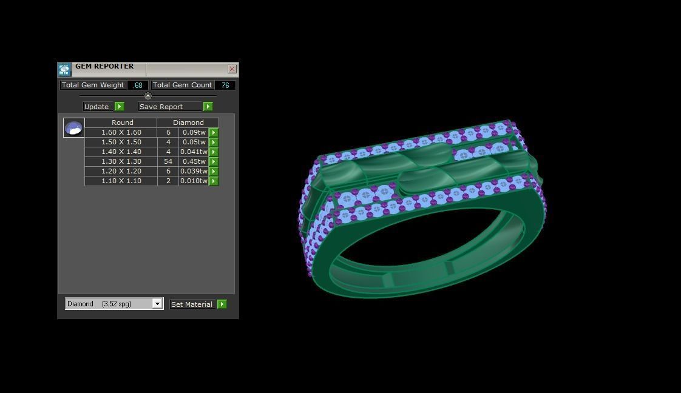This screenshot has width=681, height=393.
Task: Click the green arrow for the 1.10 X 1.10 row
Action: pyautogui.click(x=214, y=181)
